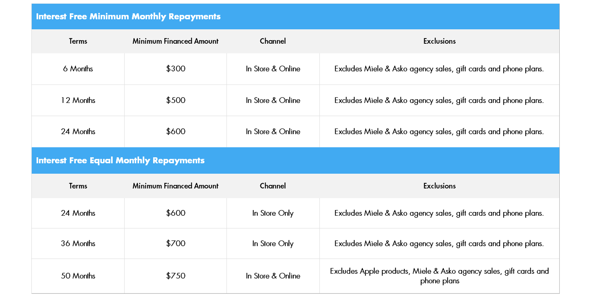Screen dimensions: 591x295
Task: Click the Interest Free Equal Monthly Repayments header
Action: (x=120, y=160)
